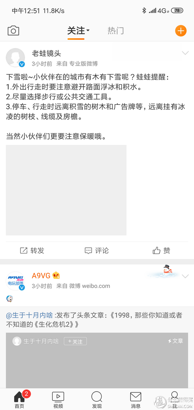The width and height of the screenshot is (194, 410).
Task: Open 消息 envelope in bottom bar
Action: pyautogui.click(x=136, y=399)
